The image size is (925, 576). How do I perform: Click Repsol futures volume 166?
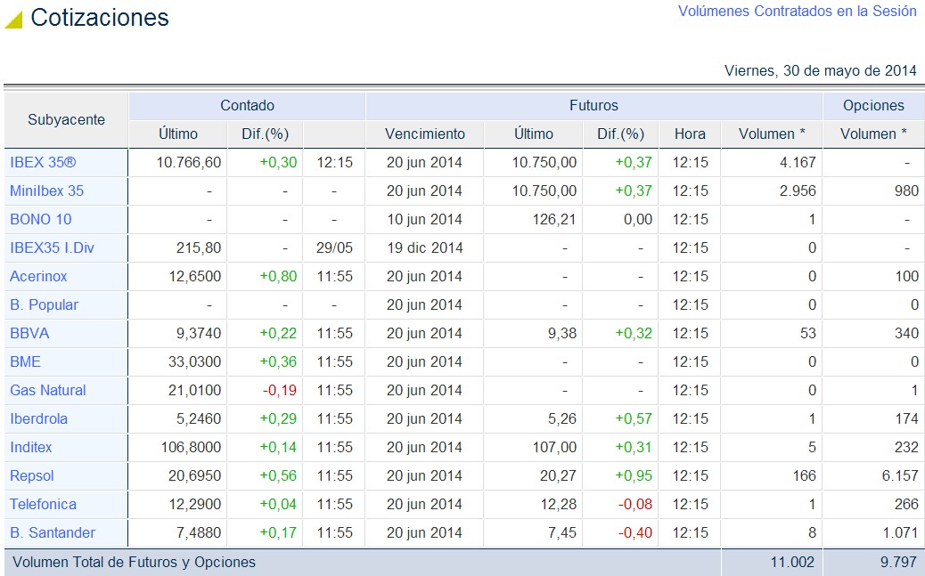tap(804, 475)
